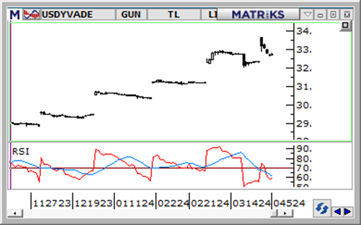Click the 011124 date marker on timeline

(135, 203)
